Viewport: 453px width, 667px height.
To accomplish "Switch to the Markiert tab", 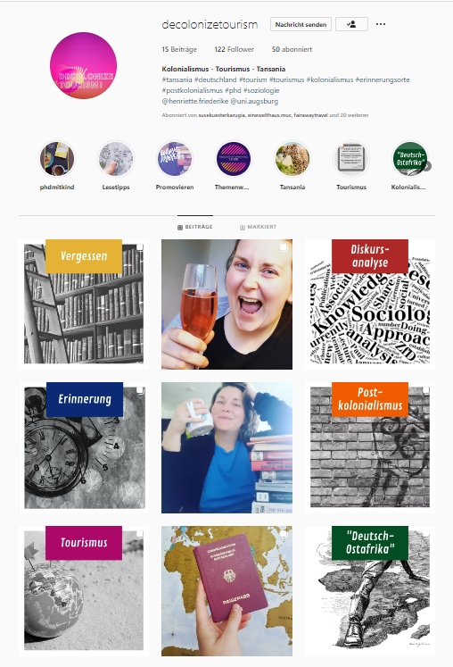I will pos(258,227).
